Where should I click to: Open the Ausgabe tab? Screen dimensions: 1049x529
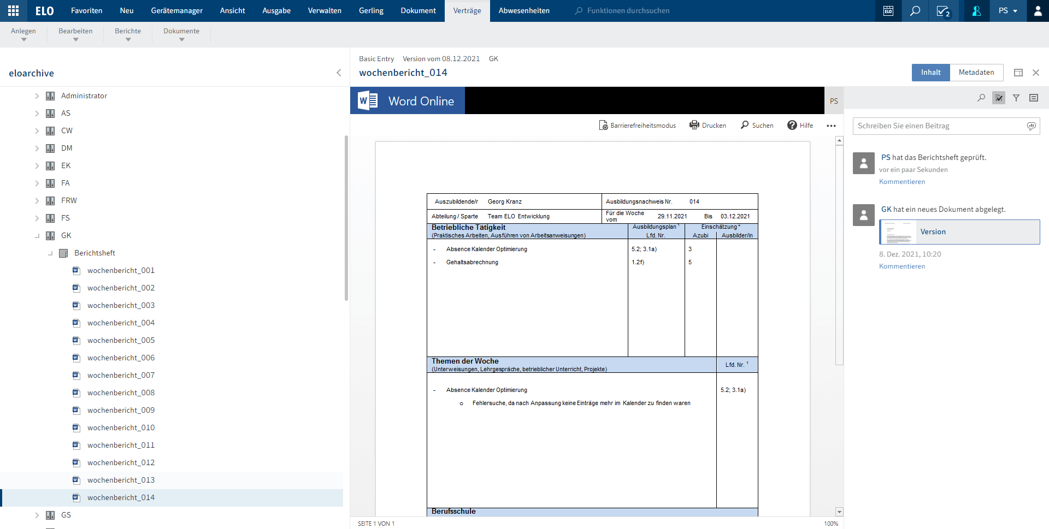click(x=276, y=11)
